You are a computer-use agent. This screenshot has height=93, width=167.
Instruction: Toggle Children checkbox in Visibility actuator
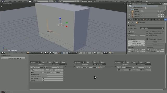point(141,70)
